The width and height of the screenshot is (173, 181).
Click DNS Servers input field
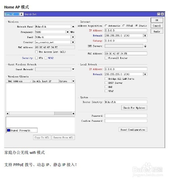tap(124, 46)
